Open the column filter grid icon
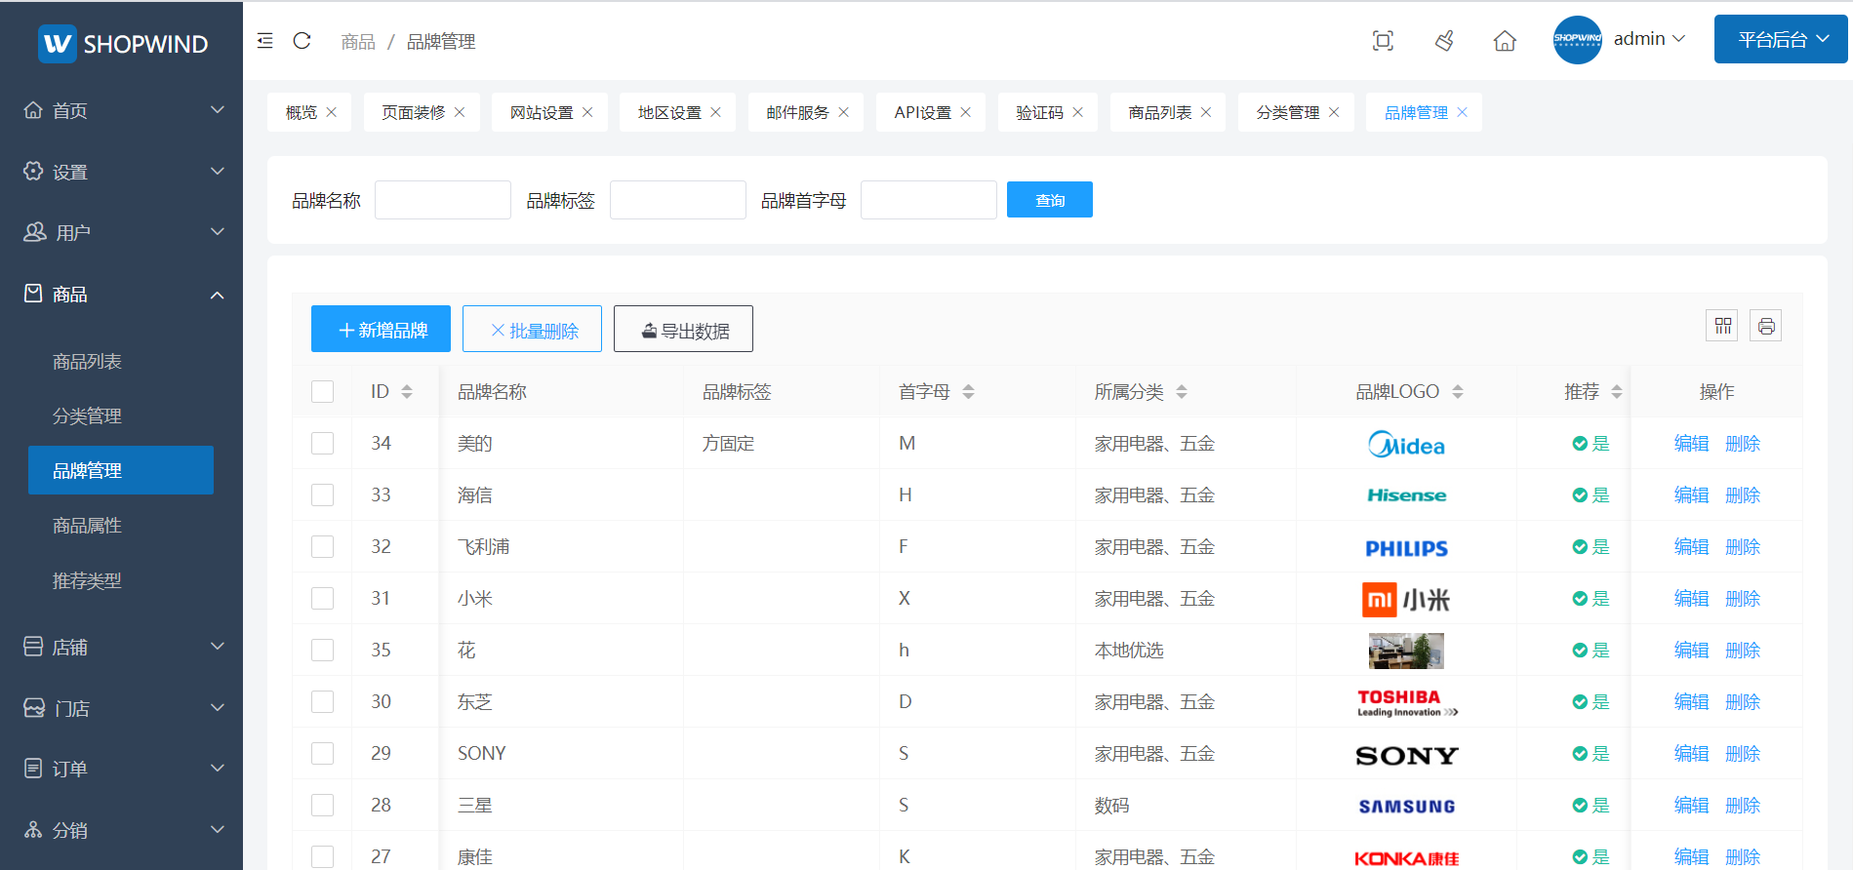Viewport: 1853px width, 870px height. pyautogui.click(x=1722, y=326)
